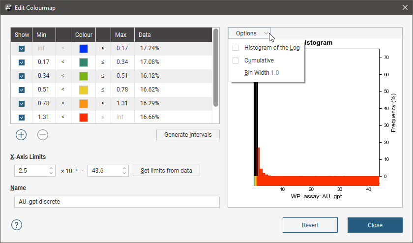The width and height of the screenshot is (413, 243).
Task: Click the ≤ operator in the 0.34 row
Action: pyautogui.click(x=103, y=76)
